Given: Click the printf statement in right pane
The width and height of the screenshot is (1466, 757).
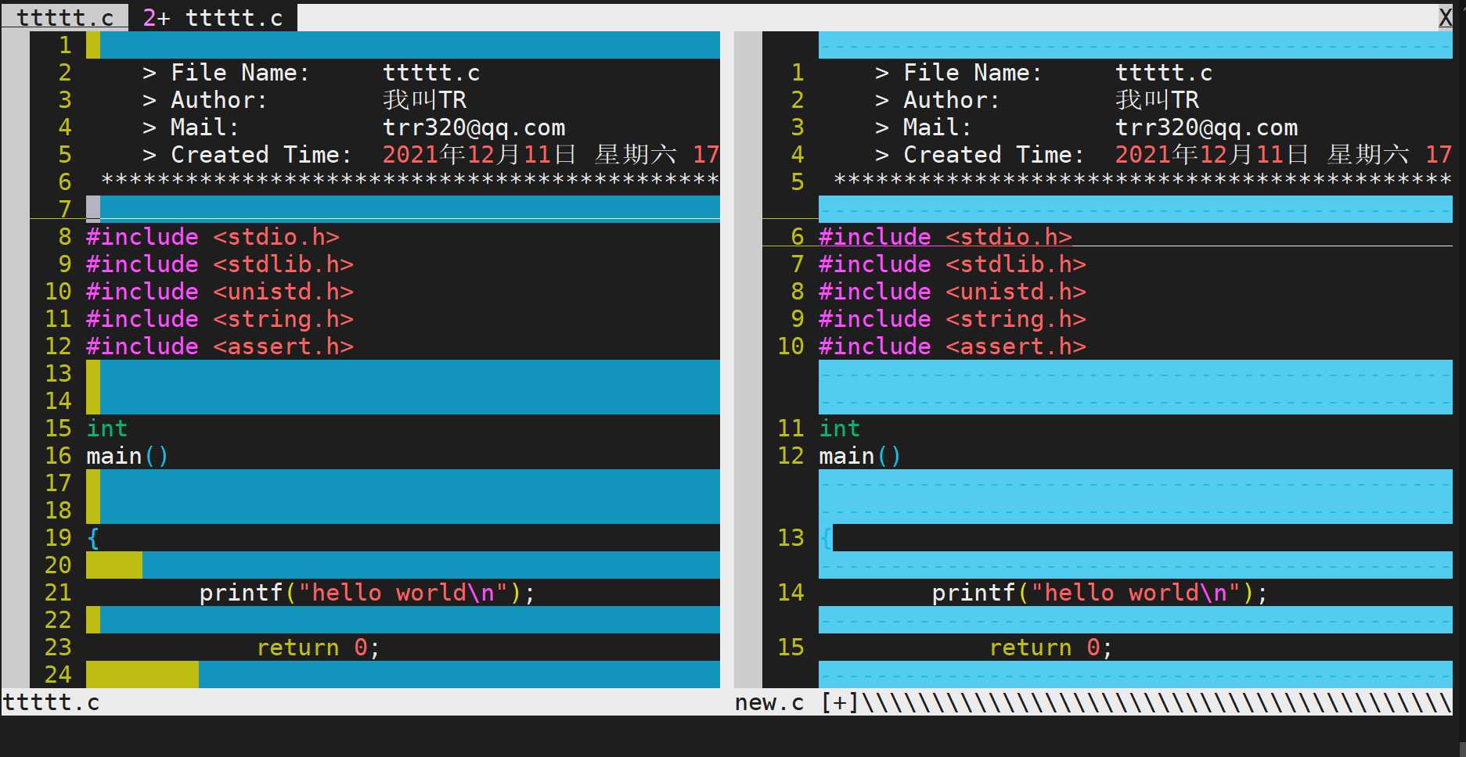Looking at the screenshot, I should tap(1100, 593).
